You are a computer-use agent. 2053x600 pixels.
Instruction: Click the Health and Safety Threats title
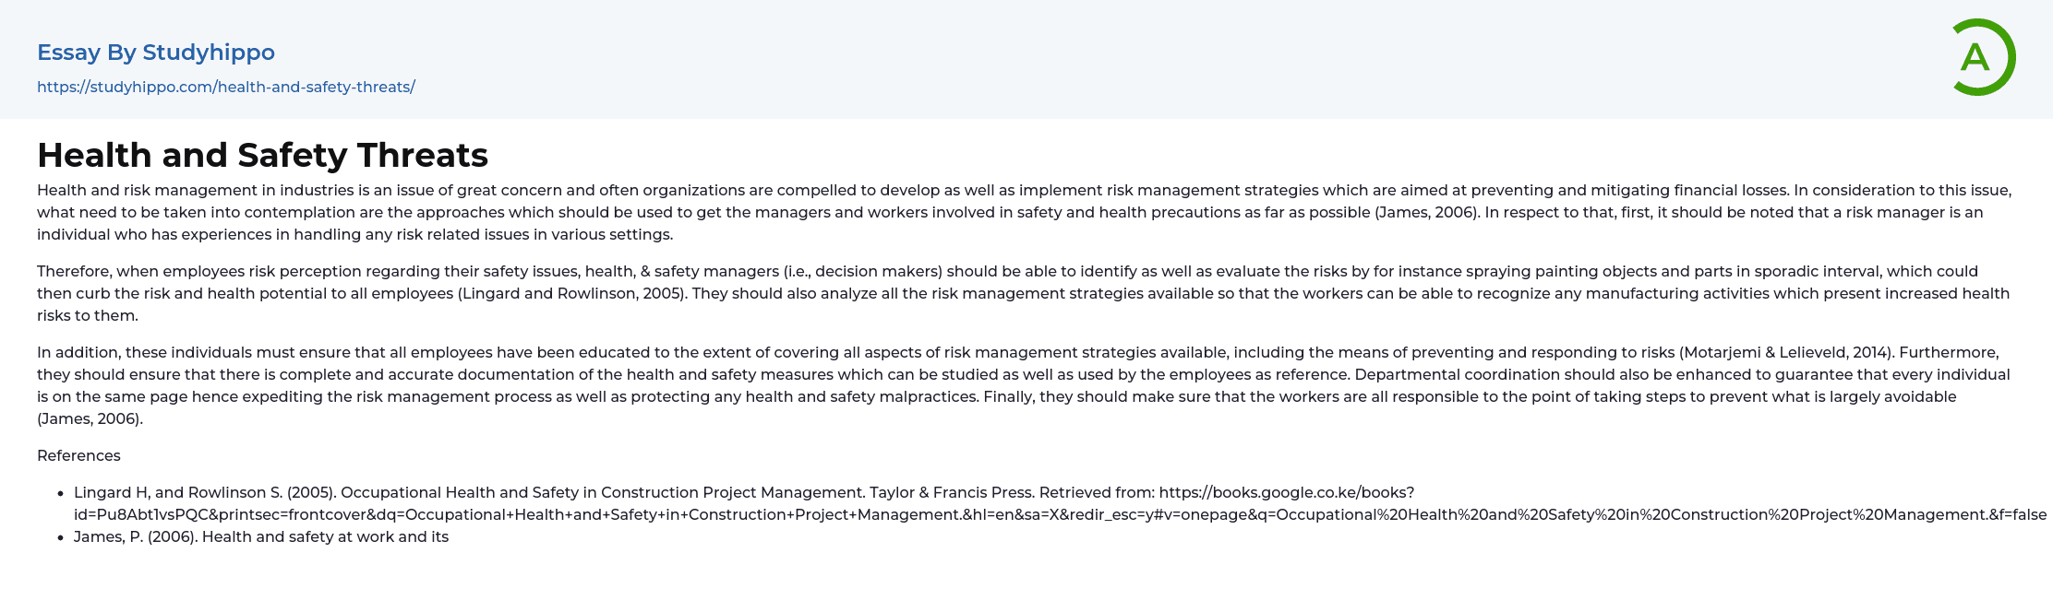click(262, 155)
